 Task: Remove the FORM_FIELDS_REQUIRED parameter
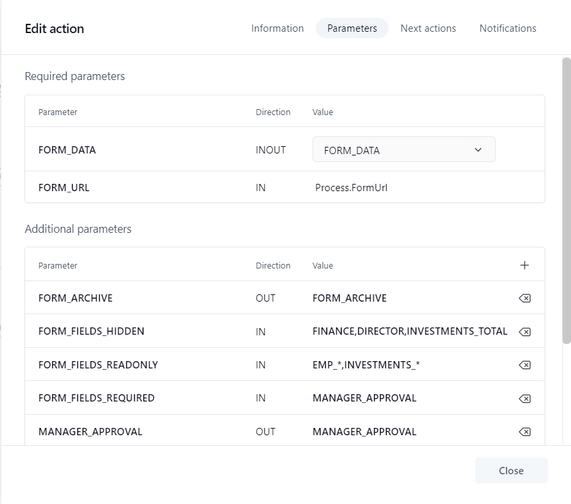(524, 398)
